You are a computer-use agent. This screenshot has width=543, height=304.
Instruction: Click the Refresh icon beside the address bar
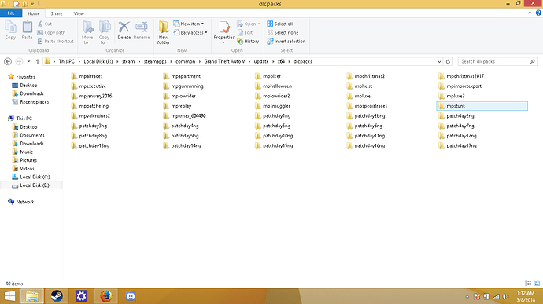(448, 61)
